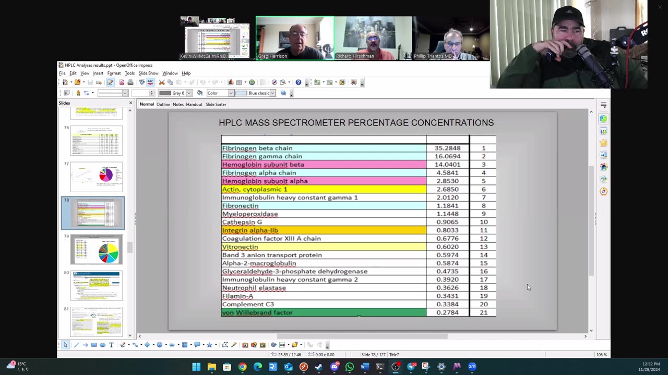The width and height of the screenshot is (668, 375).
Task: Select the Stars shapes tool
Action: (x=209, y=345)
